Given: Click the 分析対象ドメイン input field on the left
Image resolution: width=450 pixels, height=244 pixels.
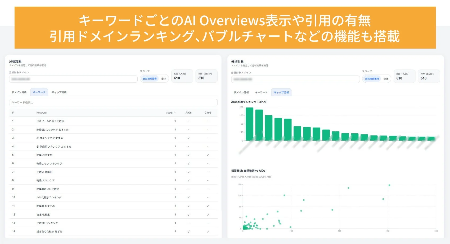Looking at the screenshot, I should 73,79.
